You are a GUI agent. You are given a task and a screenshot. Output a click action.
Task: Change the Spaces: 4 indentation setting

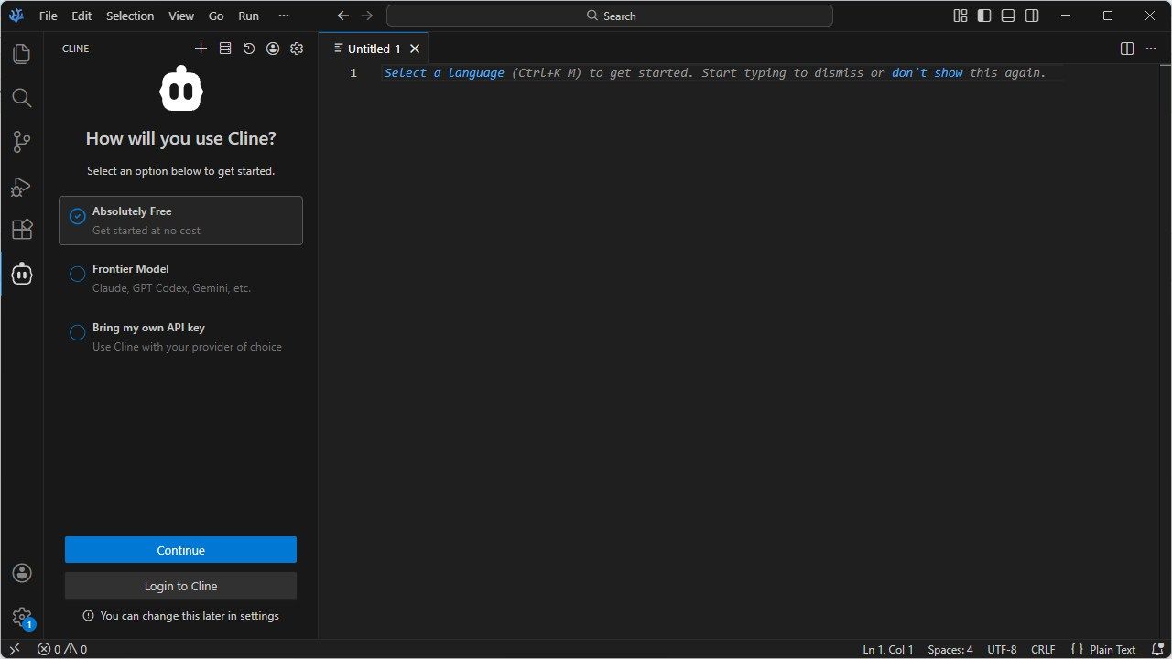(x=950, y=649)
